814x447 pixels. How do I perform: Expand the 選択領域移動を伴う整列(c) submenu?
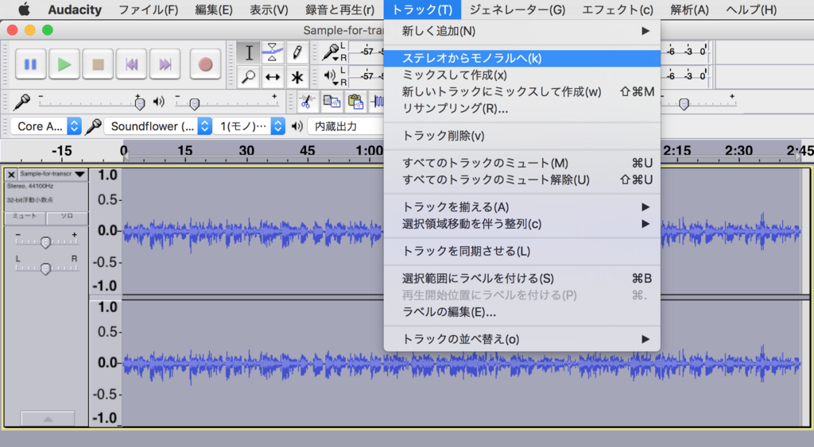point(521,224)
